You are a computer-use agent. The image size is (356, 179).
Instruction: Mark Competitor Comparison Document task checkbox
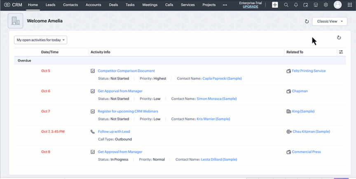(93, 71)
